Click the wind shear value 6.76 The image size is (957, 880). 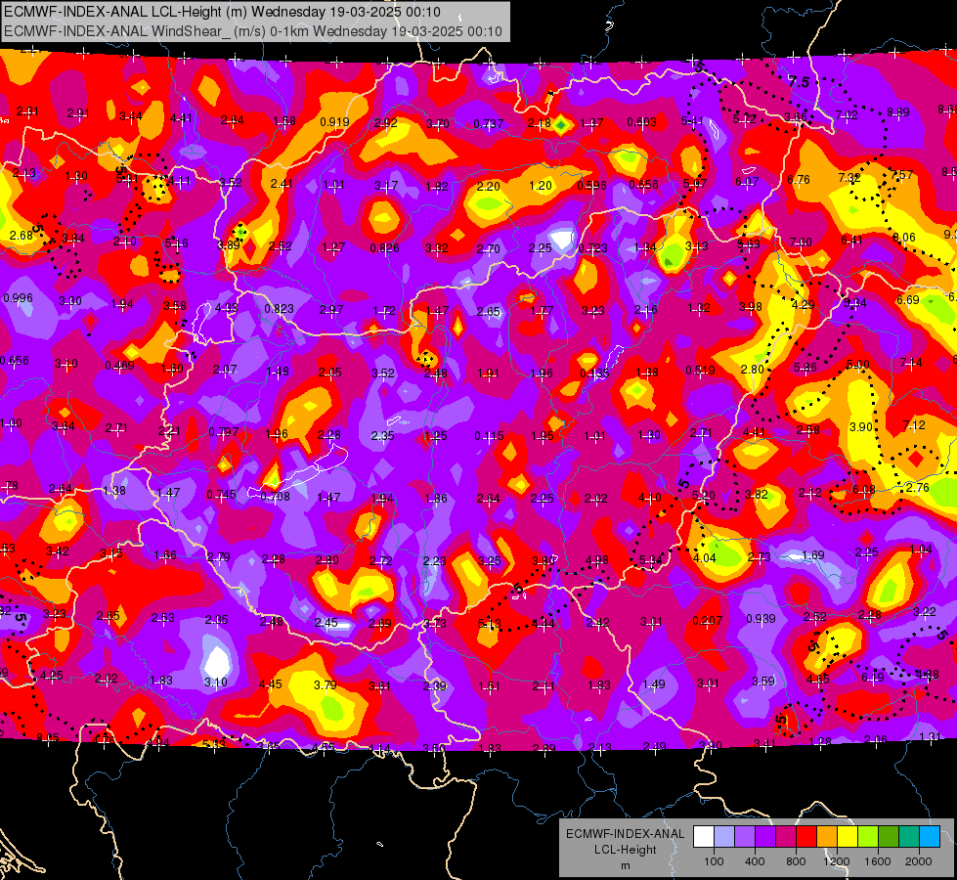(x=799, y=180)
